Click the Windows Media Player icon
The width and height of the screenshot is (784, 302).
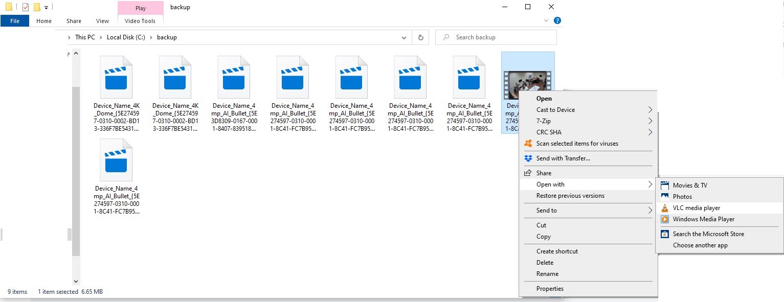click(664, 219)
